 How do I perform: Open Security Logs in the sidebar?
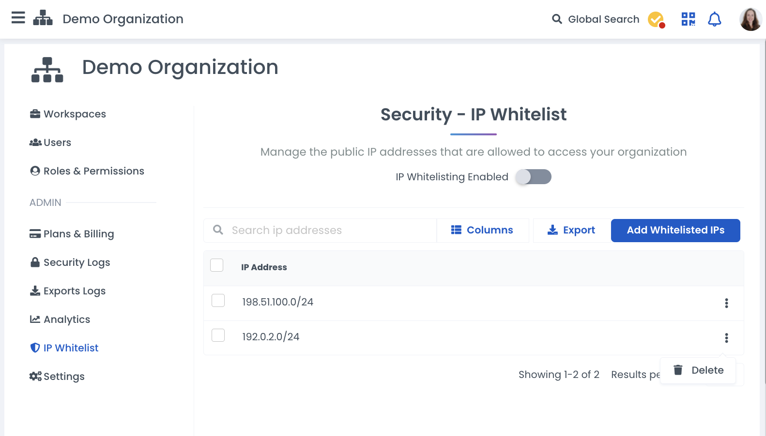click(77, 262)
